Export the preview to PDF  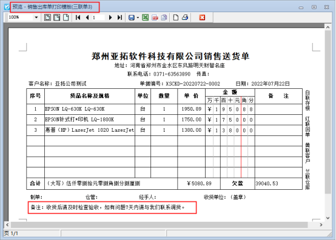click(155, 18)
